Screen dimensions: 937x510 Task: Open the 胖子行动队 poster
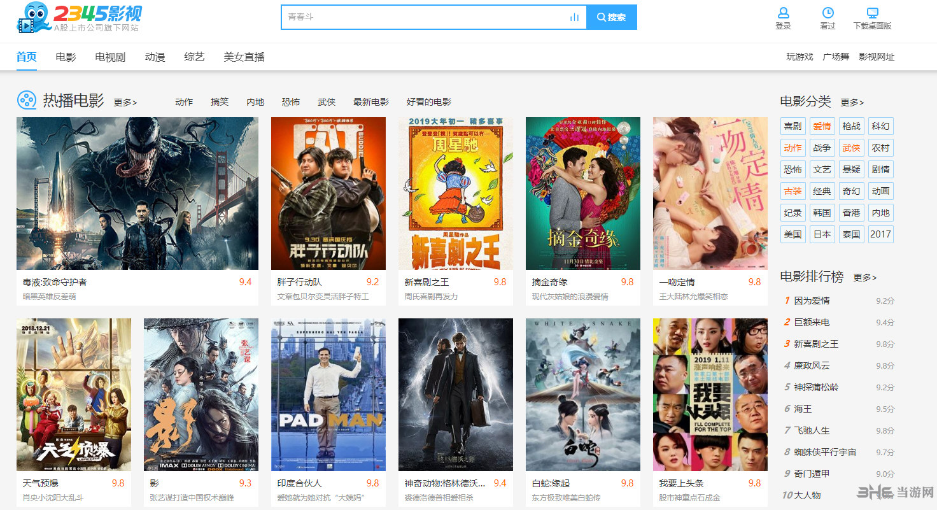[328, 194]
